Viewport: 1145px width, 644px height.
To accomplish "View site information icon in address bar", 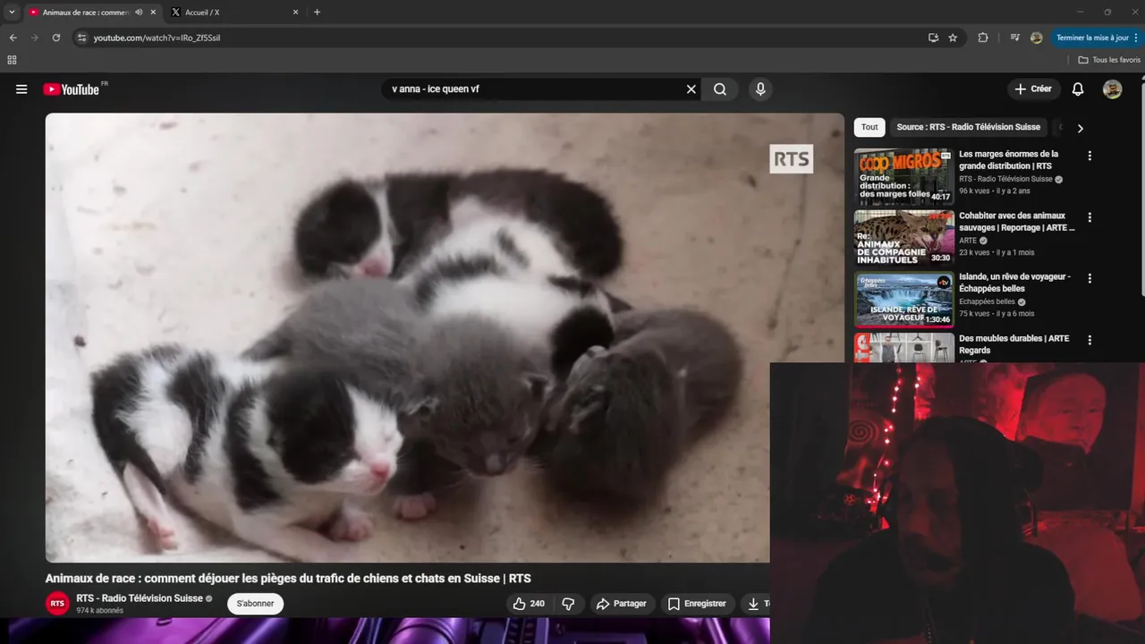I will click(81, 38).
